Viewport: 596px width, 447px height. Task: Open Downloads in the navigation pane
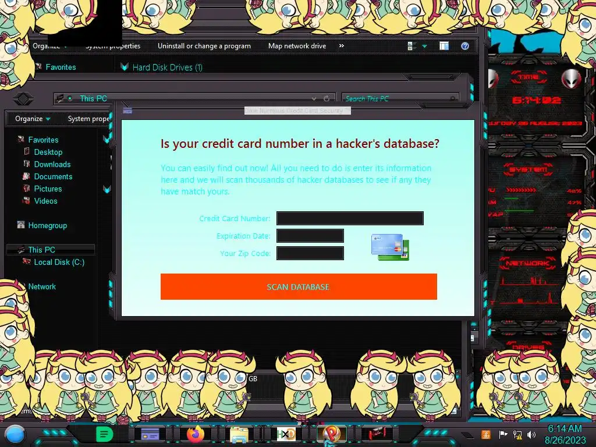pos(52,164)
